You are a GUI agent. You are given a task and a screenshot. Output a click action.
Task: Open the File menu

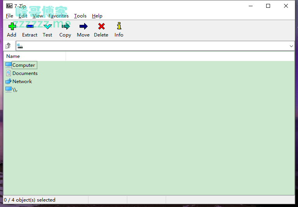[9, 16]
